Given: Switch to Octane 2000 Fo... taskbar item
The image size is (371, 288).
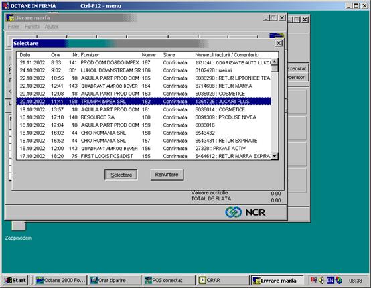Looking at the screenshot, I should [x=60, y=280].
